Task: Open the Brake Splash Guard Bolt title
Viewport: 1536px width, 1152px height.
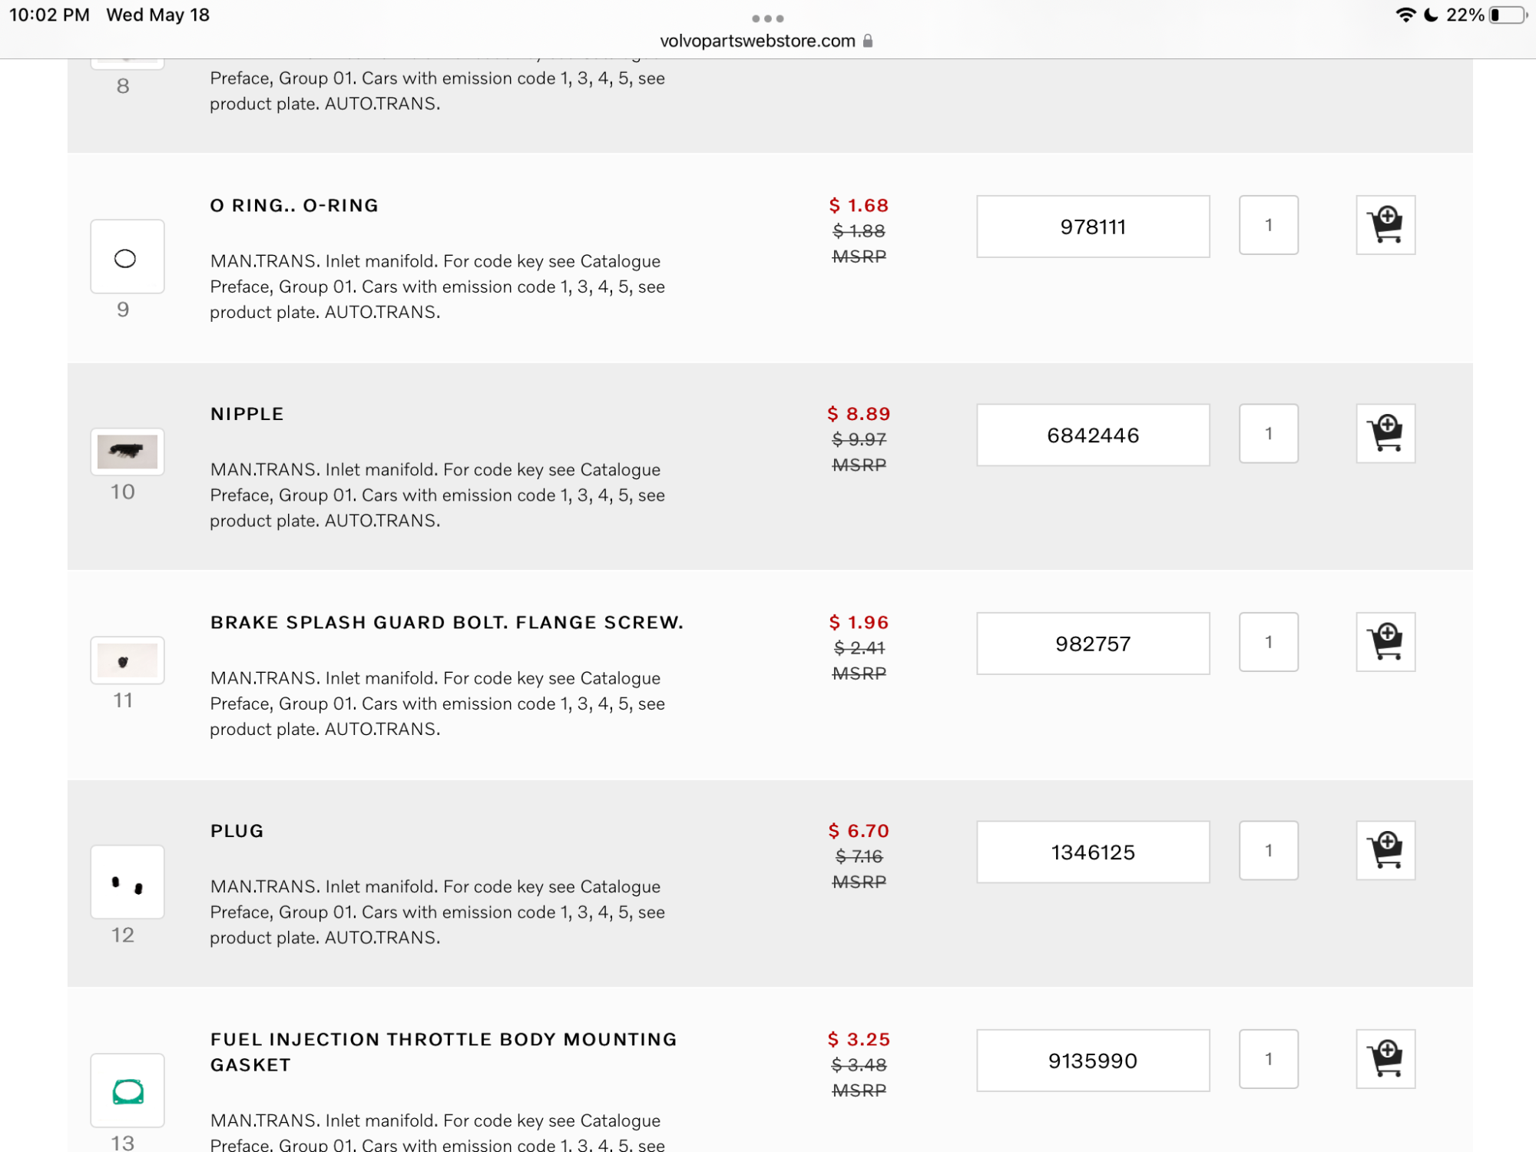Action: tap(446, 622)
